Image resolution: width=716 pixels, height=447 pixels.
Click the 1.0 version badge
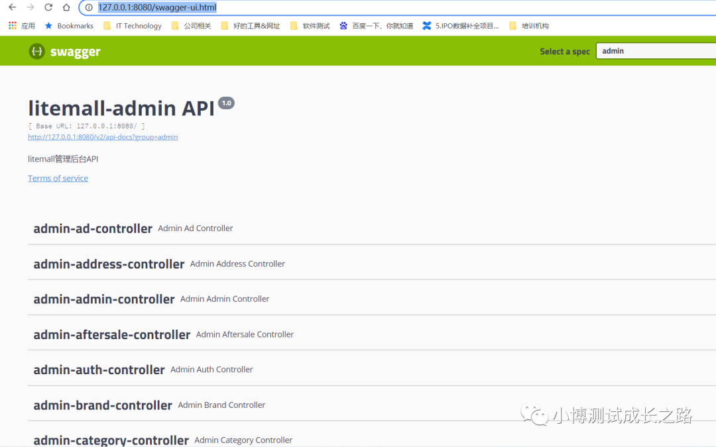[x=227, y=103]
